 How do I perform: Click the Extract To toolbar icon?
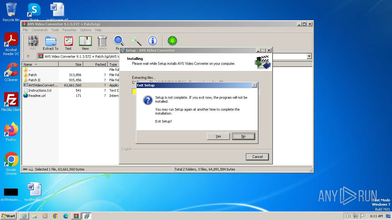pyautogui.click(x=51, y=43)
